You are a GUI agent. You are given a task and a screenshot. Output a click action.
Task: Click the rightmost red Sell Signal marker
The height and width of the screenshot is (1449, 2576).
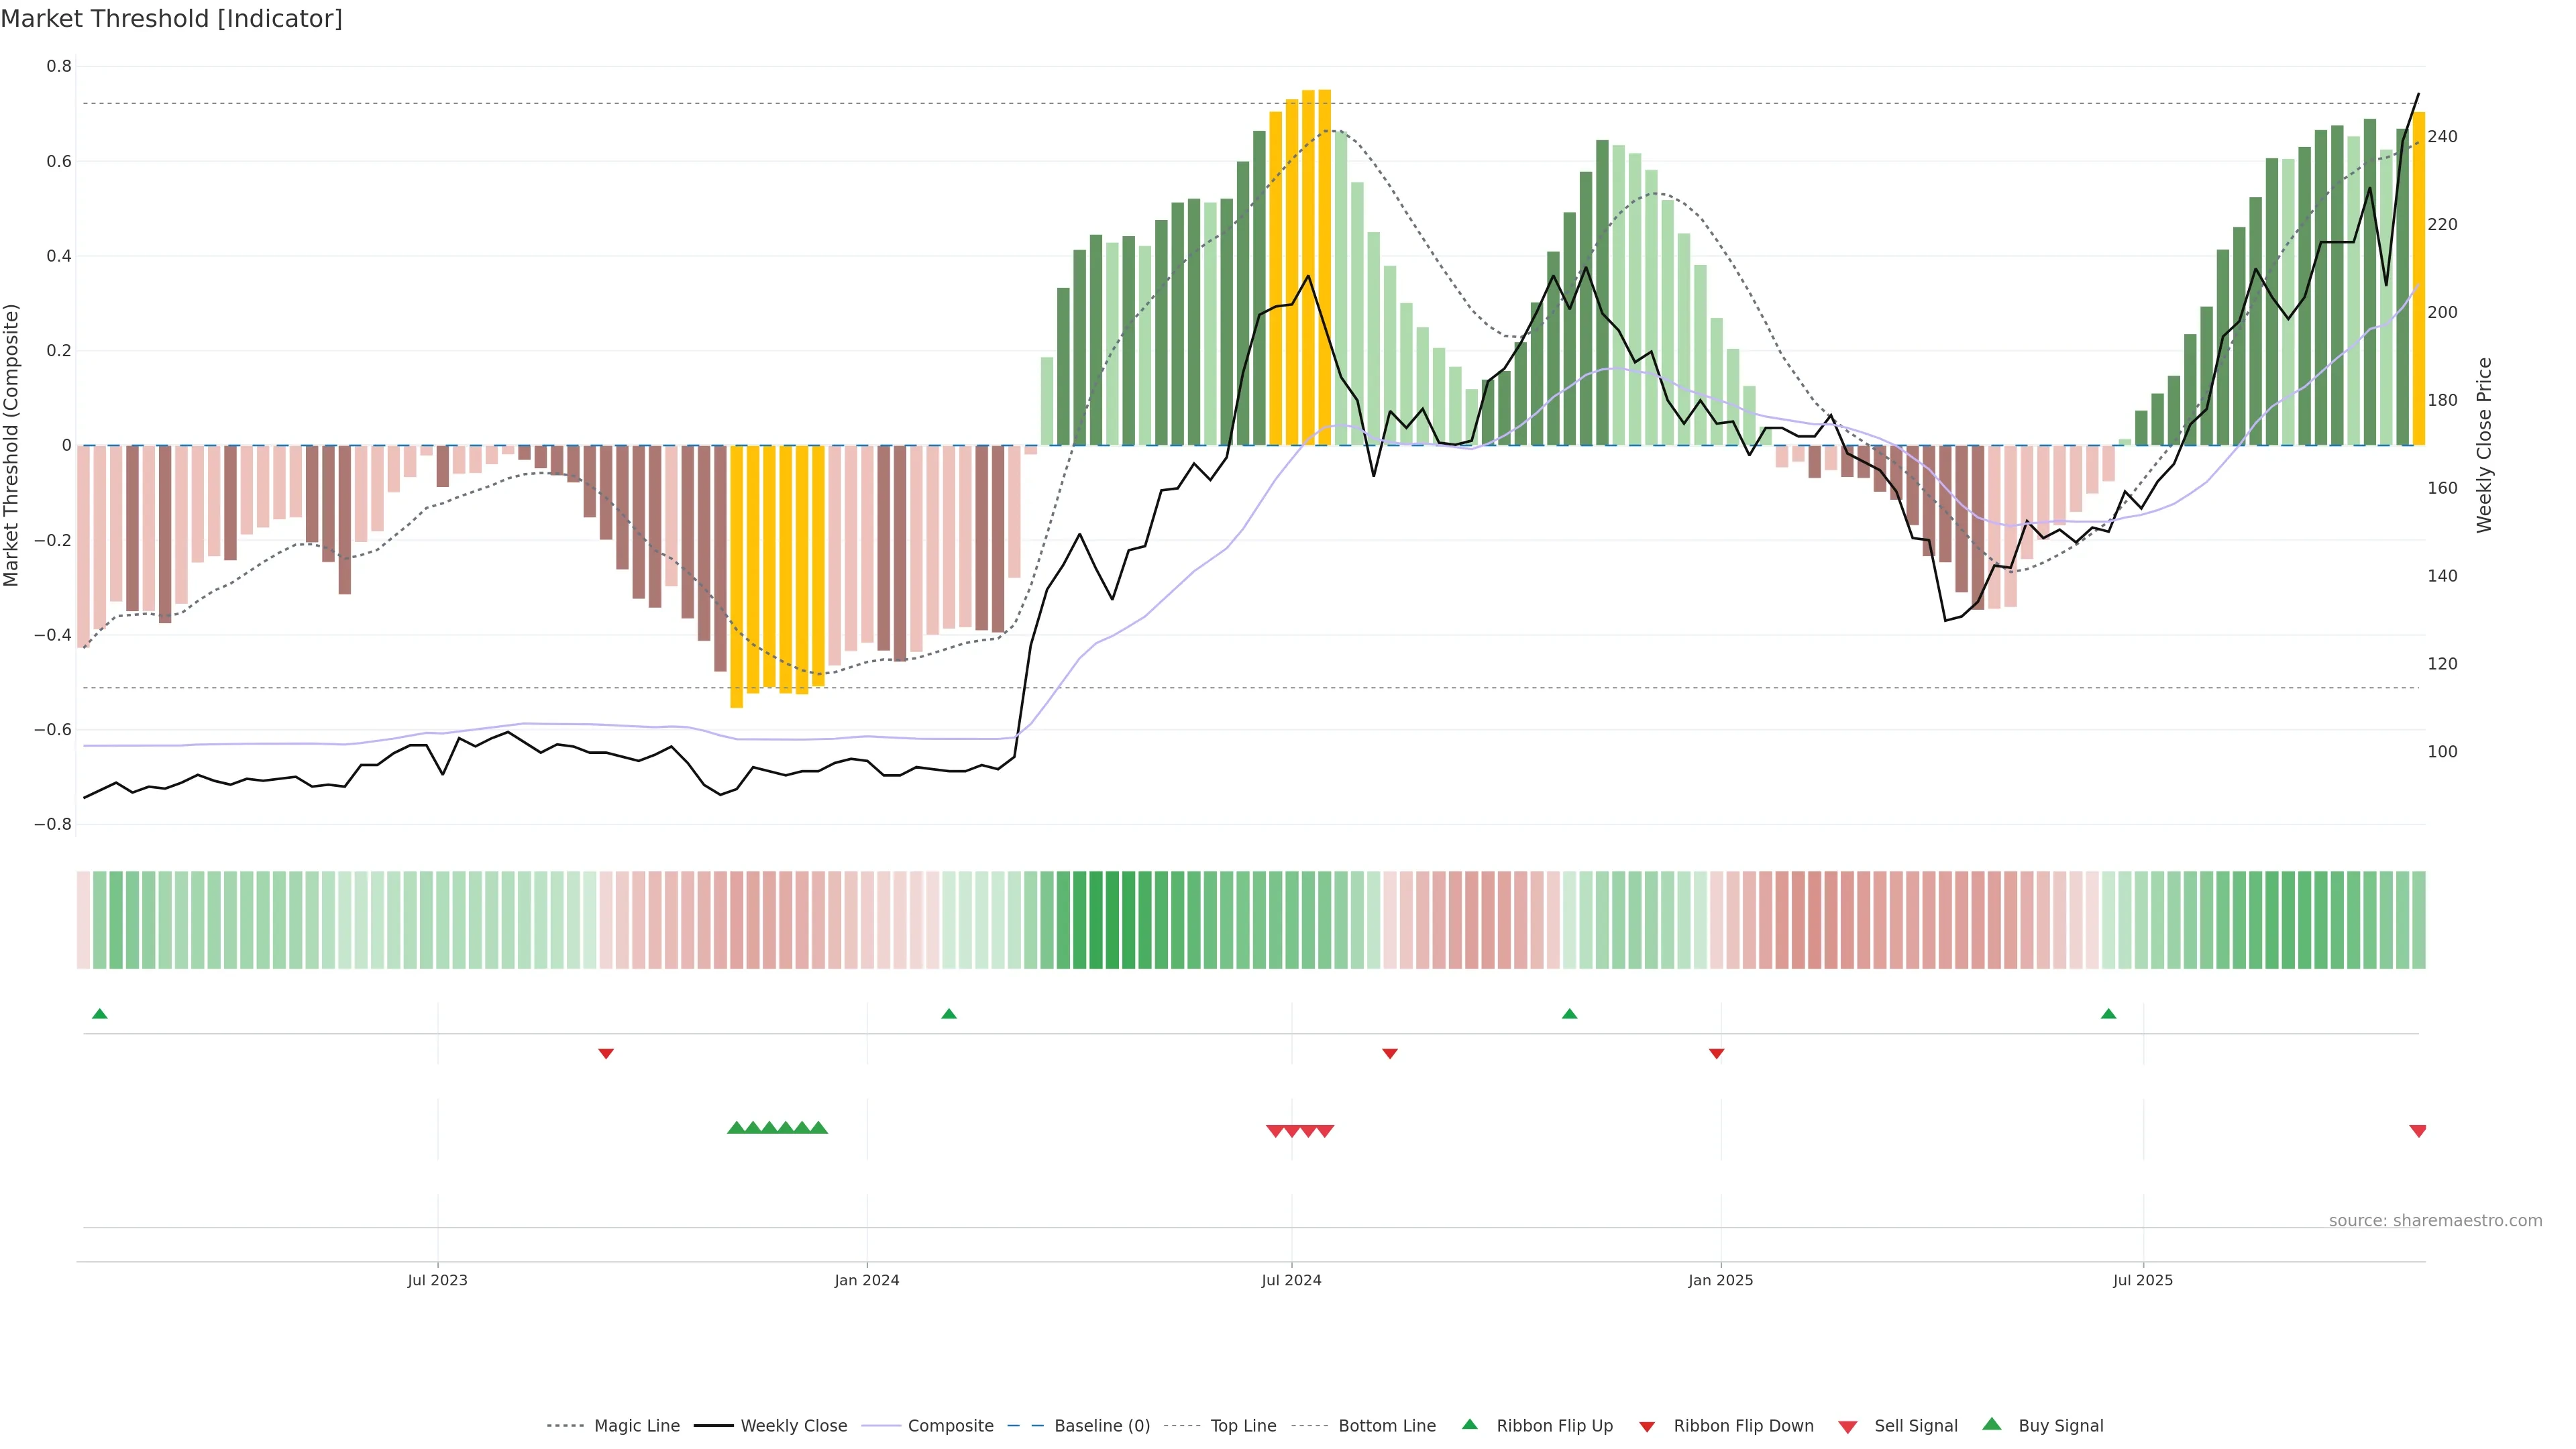click(2418, 1131)
